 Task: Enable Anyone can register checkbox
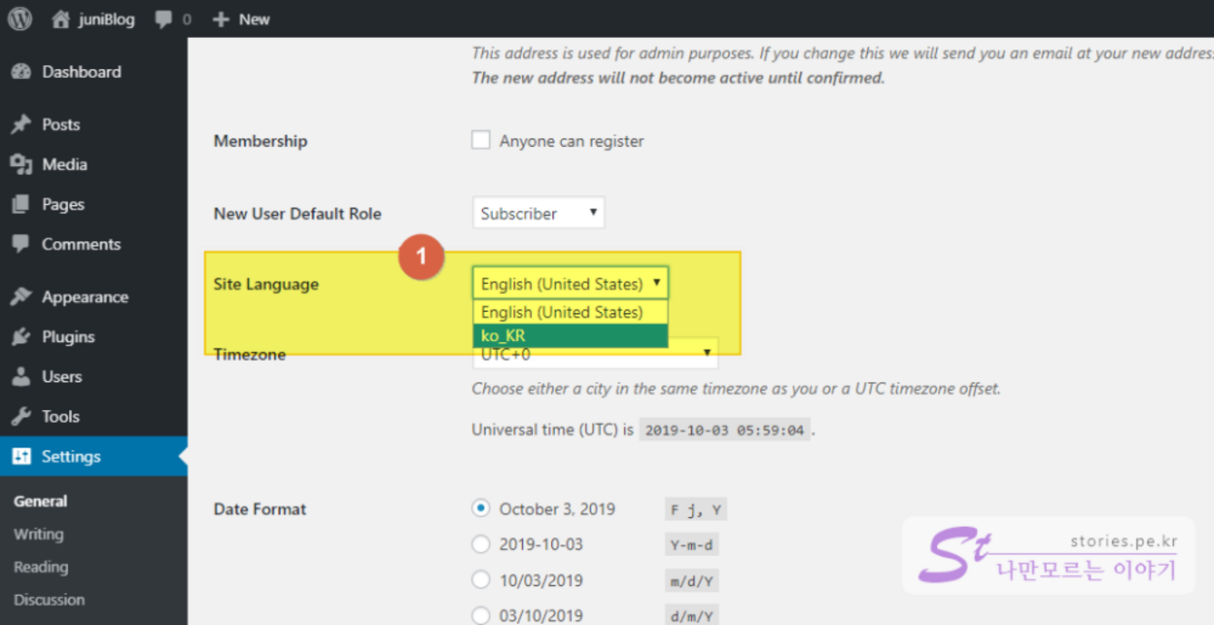(x=481, y=141)
